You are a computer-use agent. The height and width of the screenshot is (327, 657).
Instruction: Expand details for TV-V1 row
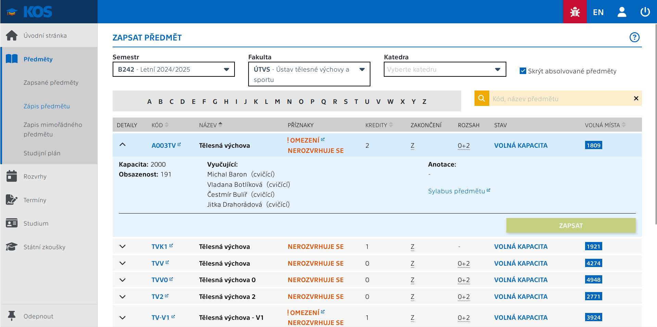[123, 317]
